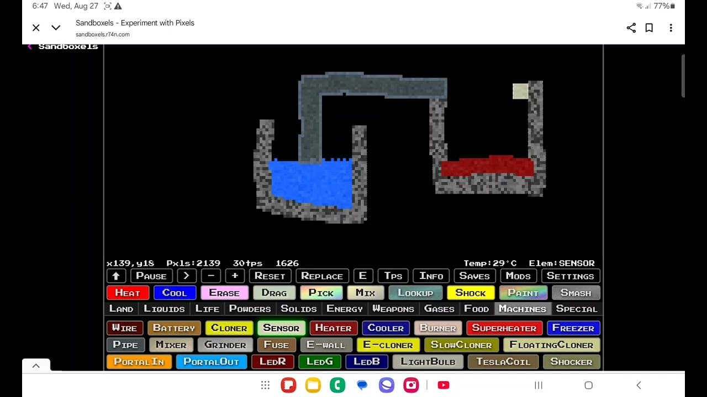The width and height of the screenshot is (707, 397).
Task: Open the browser three-dot menu
Action: click(x=671, y=28)
